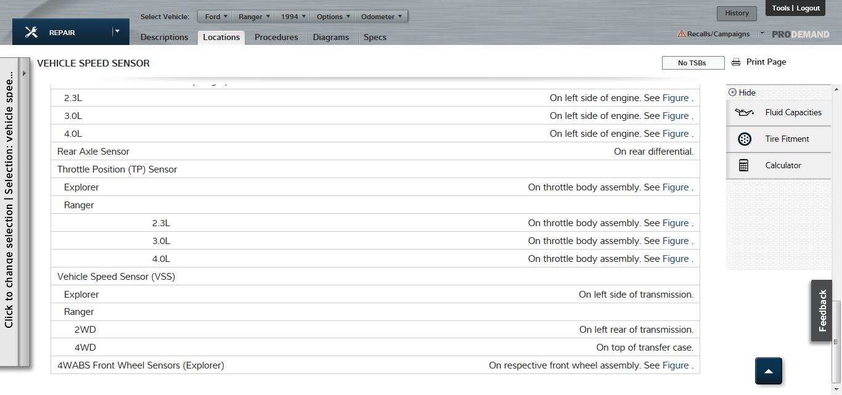842x395 pixels.
Task: Switch to the Descriptions tab
Action: coord(165,37)
